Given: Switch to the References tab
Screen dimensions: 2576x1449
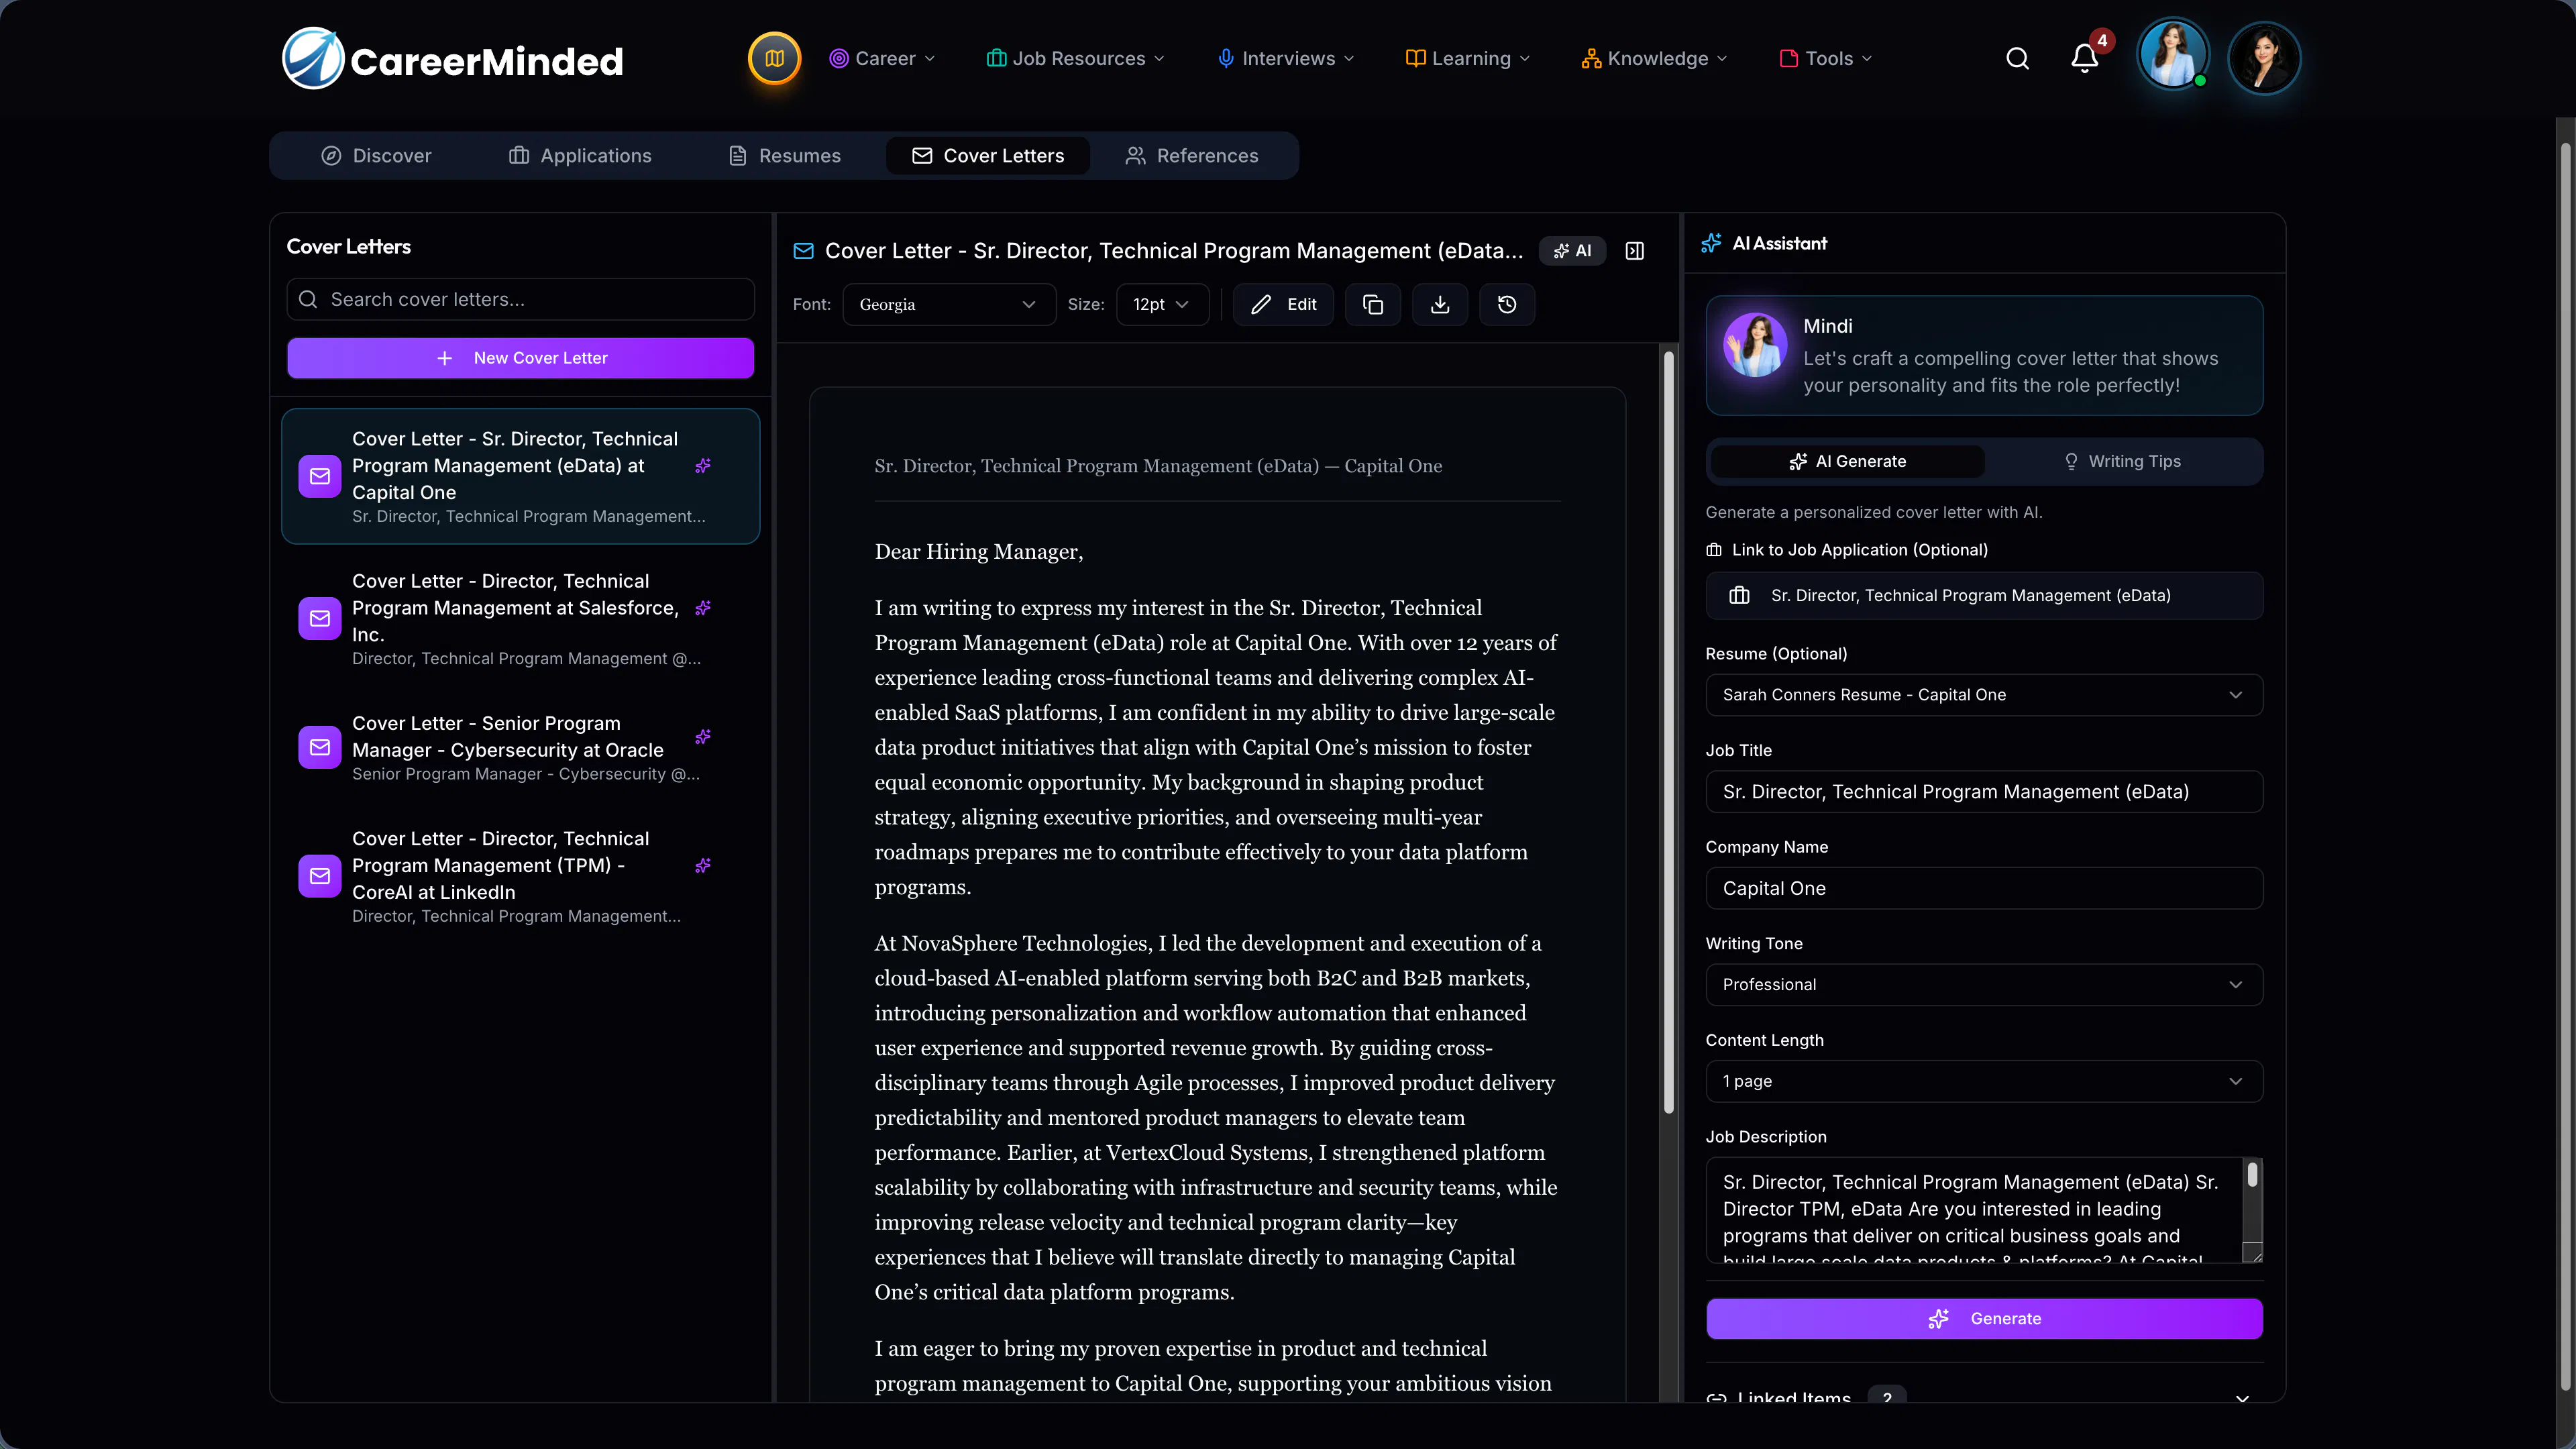Looking at the screenshot, I should click(1192, 156).
